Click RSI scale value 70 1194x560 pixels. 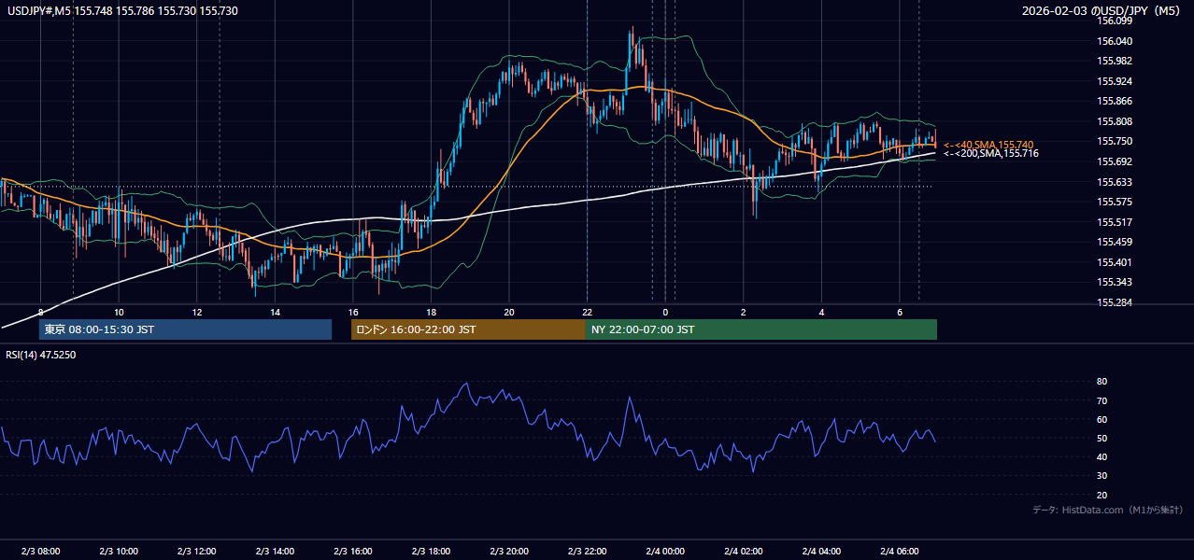pos(1102,400)
